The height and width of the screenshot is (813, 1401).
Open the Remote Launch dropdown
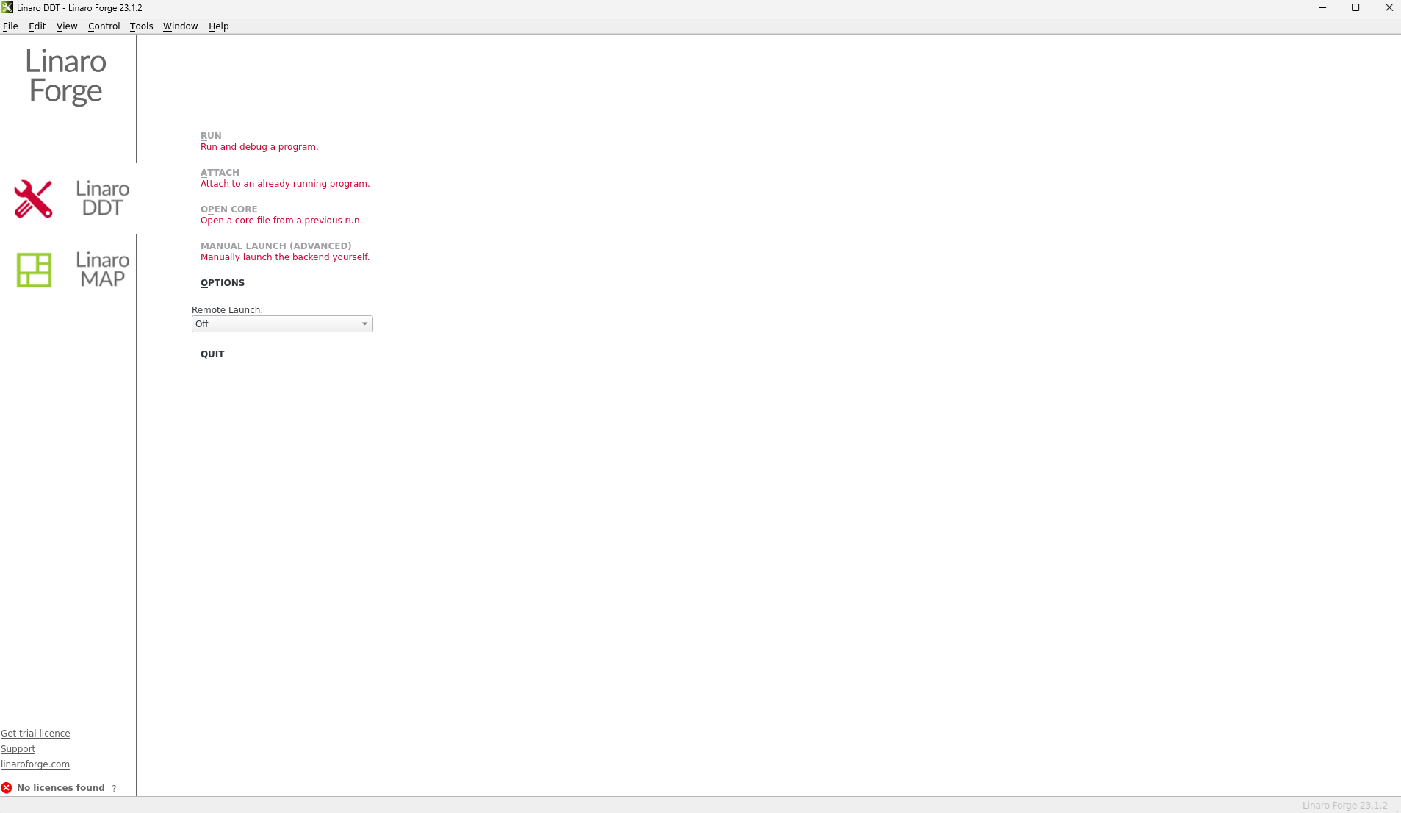282,324
